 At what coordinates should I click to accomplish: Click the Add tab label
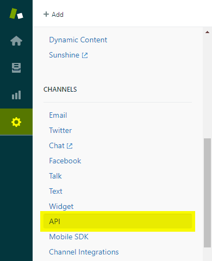pos(58,15)
